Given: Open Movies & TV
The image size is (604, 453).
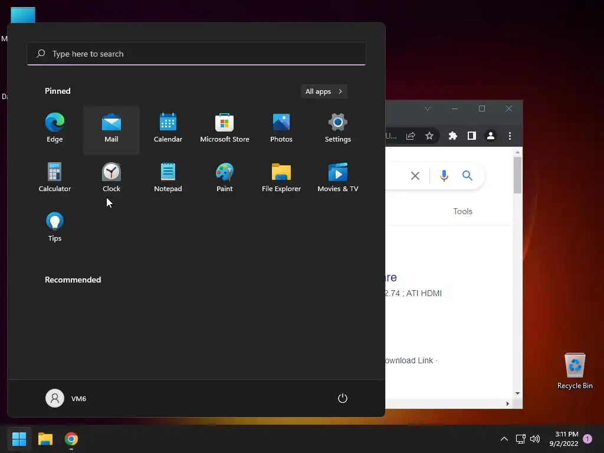Looking at the screenshot, I should [x=338, y=178].
